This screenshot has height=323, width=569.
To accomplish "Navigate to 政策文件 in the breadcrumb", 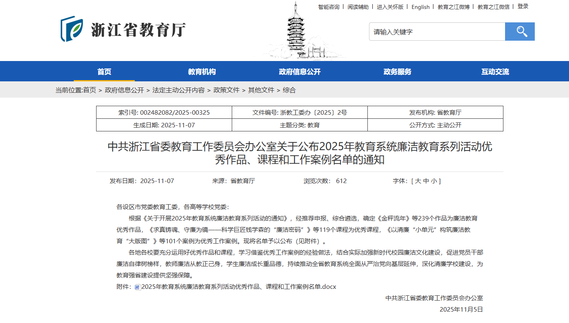I will 226,90.
